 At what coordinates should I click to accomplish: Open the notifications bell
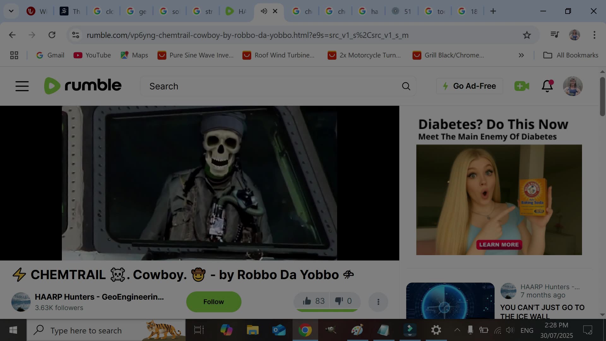pyautogui.click(x=547, y=86)
